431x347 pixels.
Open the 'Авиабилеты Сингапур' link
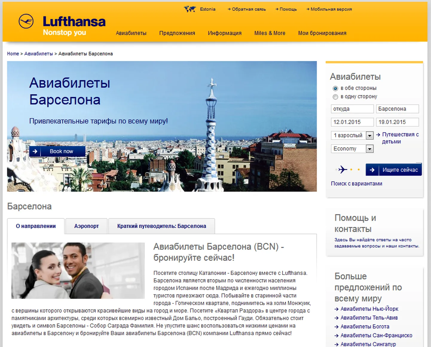point(368,344)
